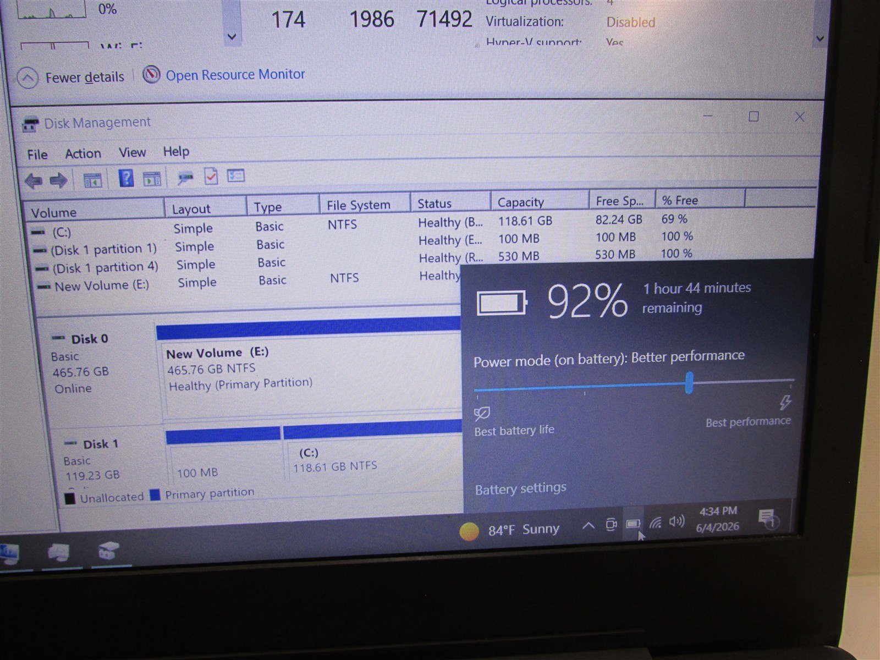Click the 118.61 GB capacity cell
The image size is (880, 660).
[x=525, y=221]
